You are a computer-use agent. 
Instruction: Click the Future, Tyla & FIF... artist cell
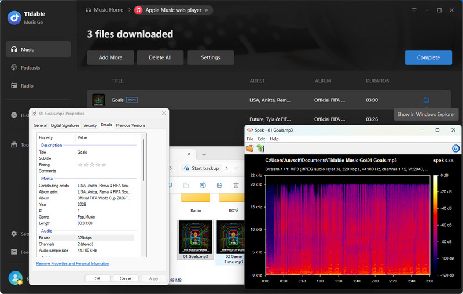270,119
